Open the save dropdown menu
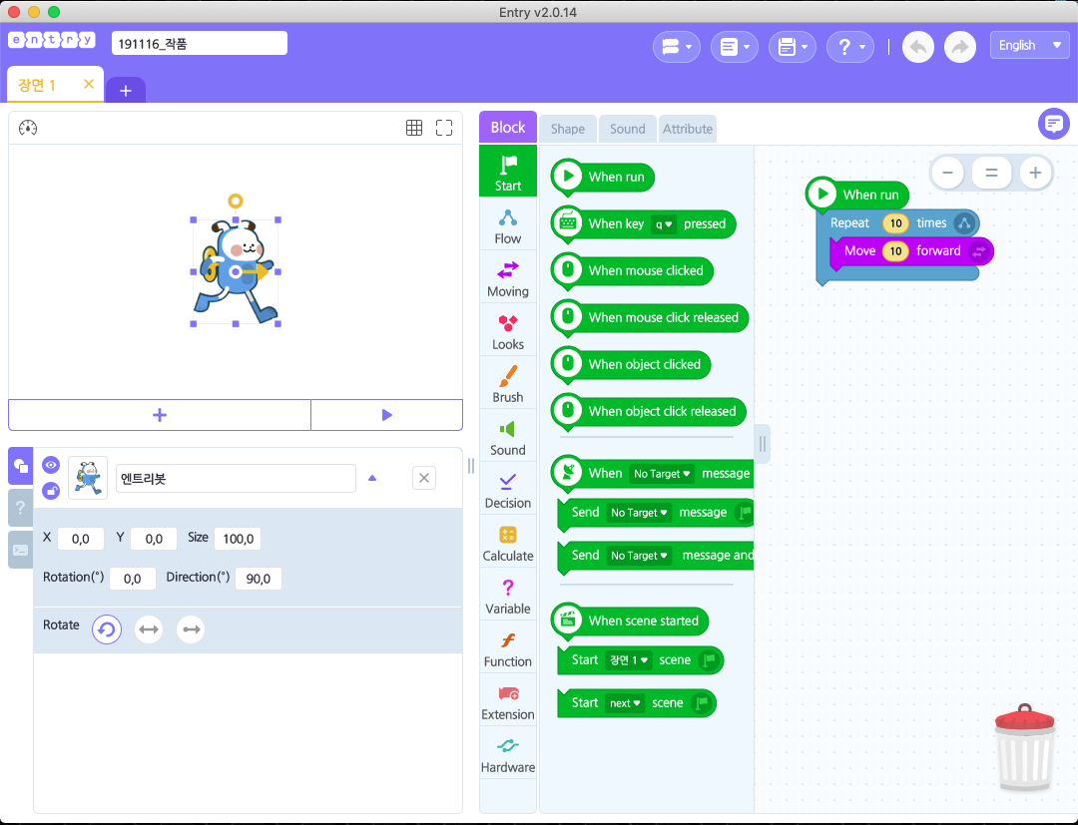 tap(792, 47)
